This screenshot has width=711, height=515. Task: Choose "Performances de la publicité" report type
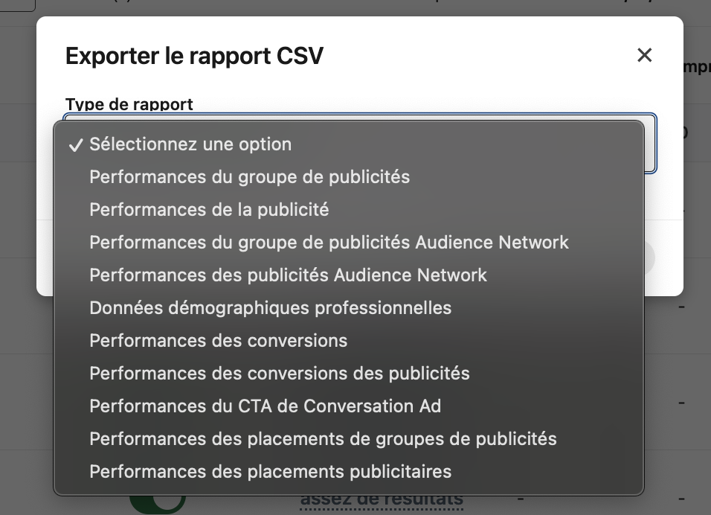click(x=209, y=209)
